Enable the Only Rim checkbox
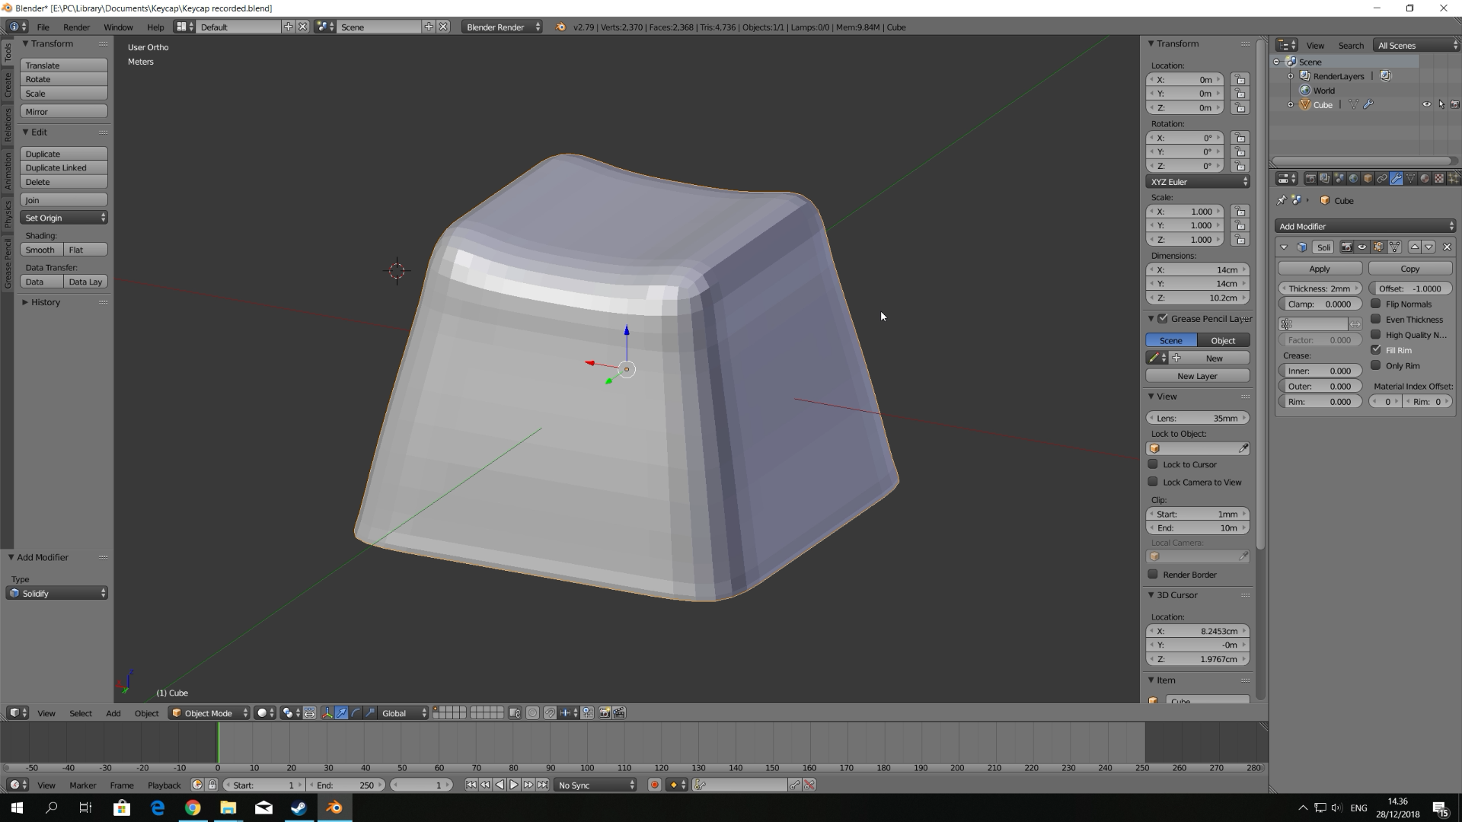The image size is (1462, 822). pyautogui.click(x=1375, y=365)
